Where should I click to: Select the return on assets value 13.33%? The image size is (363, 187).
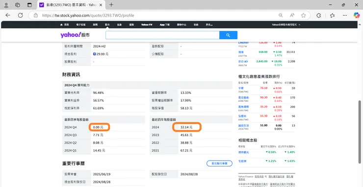pos(185,93)
